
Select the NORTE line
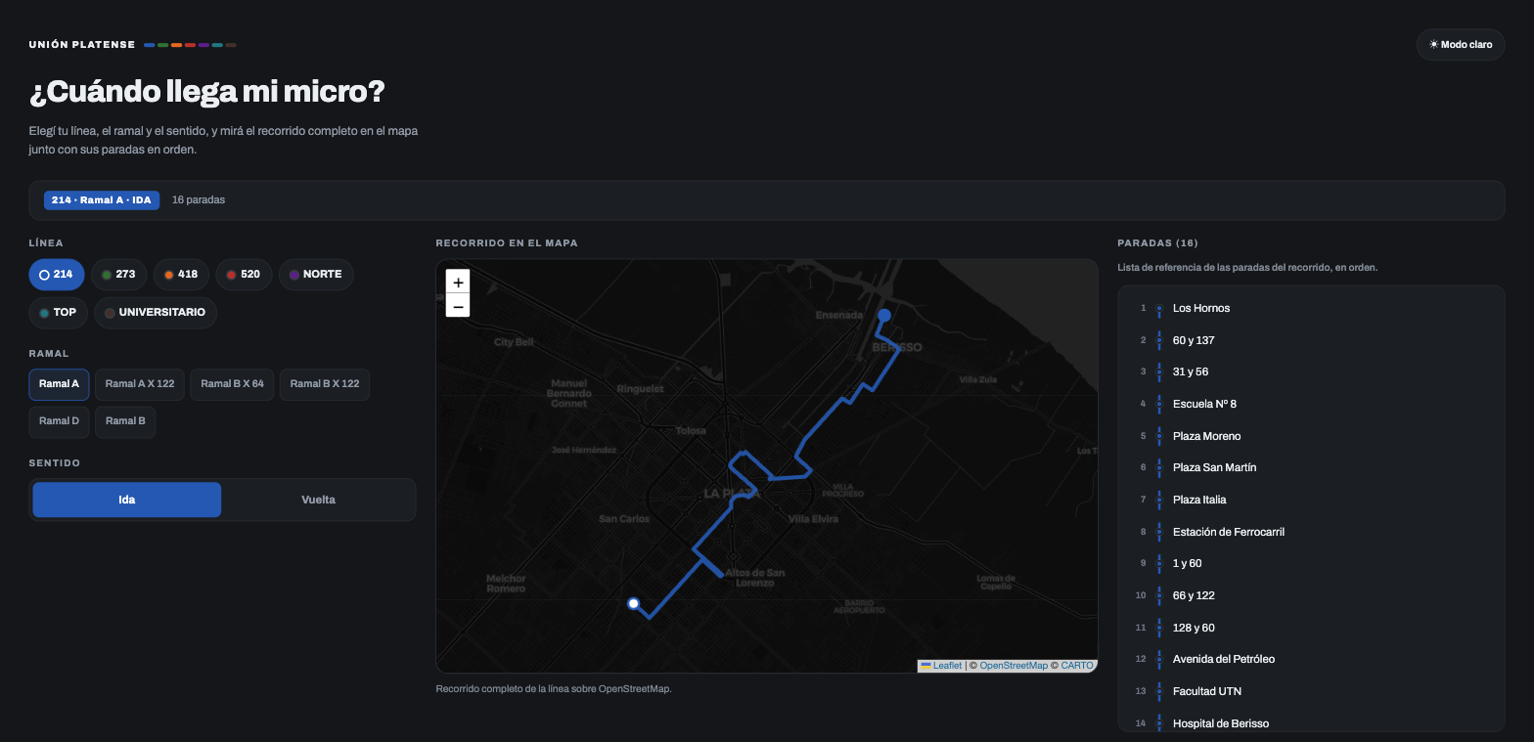pos(316,275)
